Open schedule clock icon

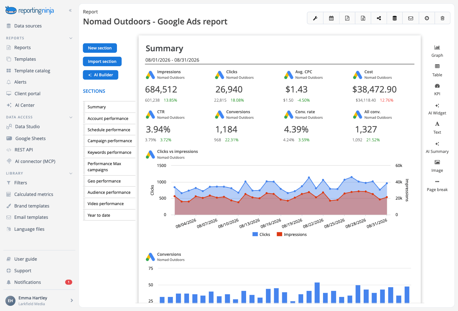pos(427,18)
